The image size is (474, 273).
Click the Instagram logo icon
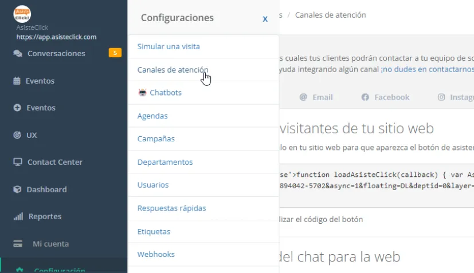click(441, 97)
